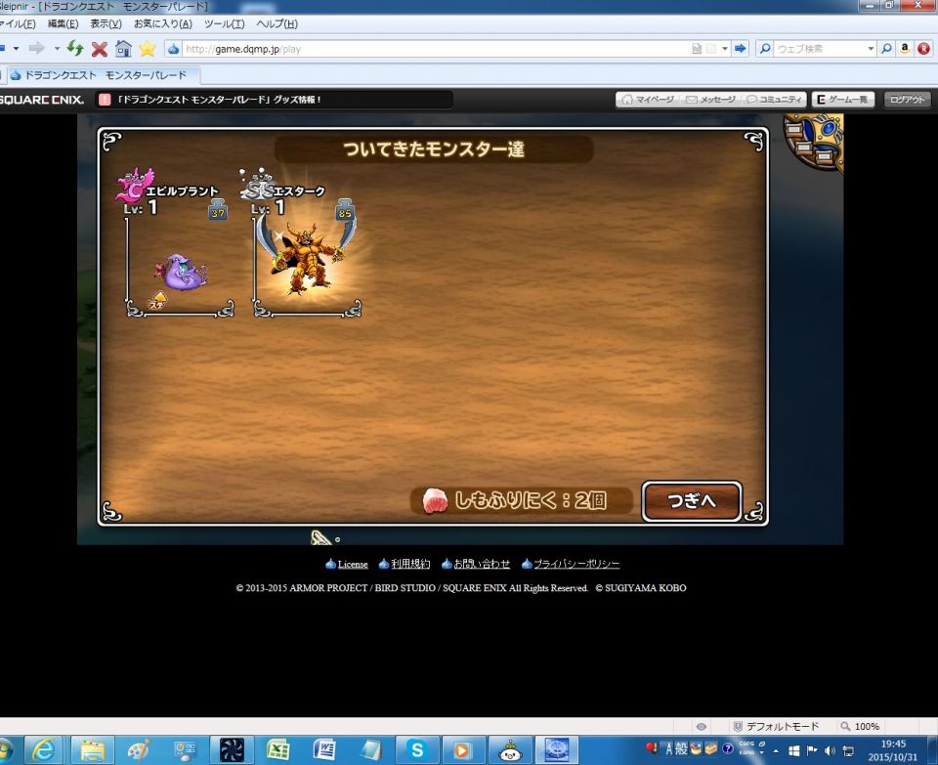Open Excel from the taskbar
This screenshot has height=765, width=938.
277,750
